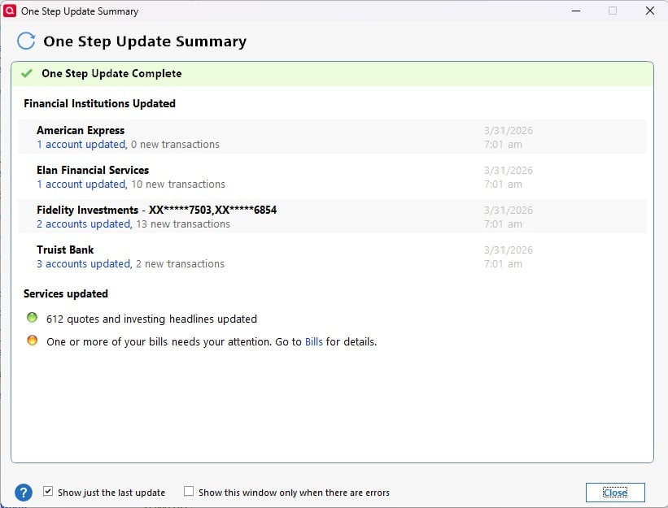Open Elan Financial 1 account updated link
668x508 pixels.
(x=82, y=185)
